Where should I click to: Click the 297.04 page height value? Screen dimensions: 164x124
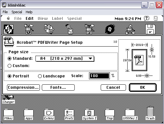click(x=128, y=60)
